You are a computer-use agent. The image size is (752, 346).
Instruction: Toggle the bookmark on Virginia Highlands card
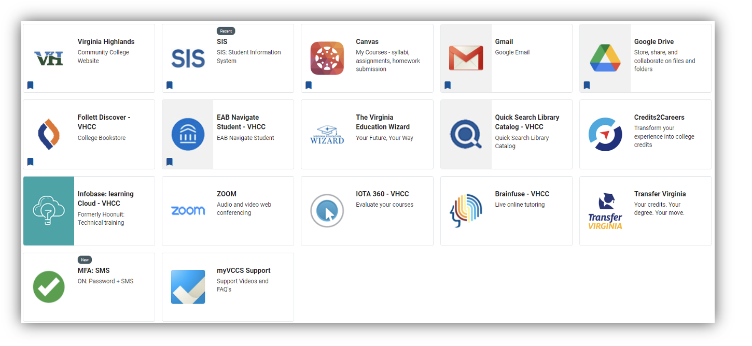pyautogui.click(x=31, y=85)
